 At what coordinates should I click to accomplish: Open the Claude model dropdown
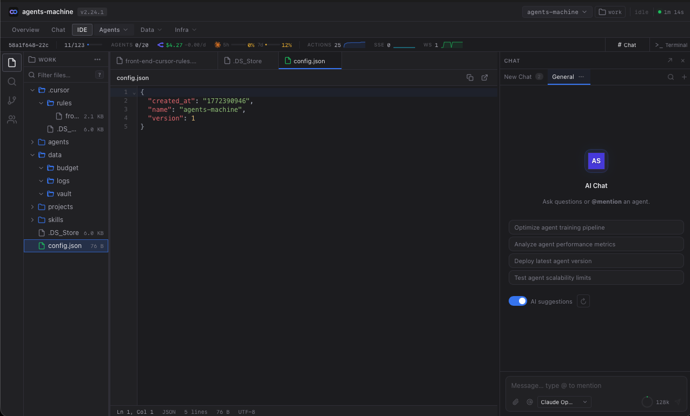point(564,402)
